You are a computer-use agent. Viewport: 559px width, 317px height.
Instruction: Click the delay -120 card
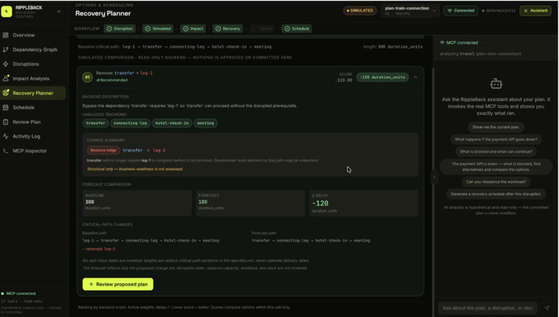click(363, 203)
